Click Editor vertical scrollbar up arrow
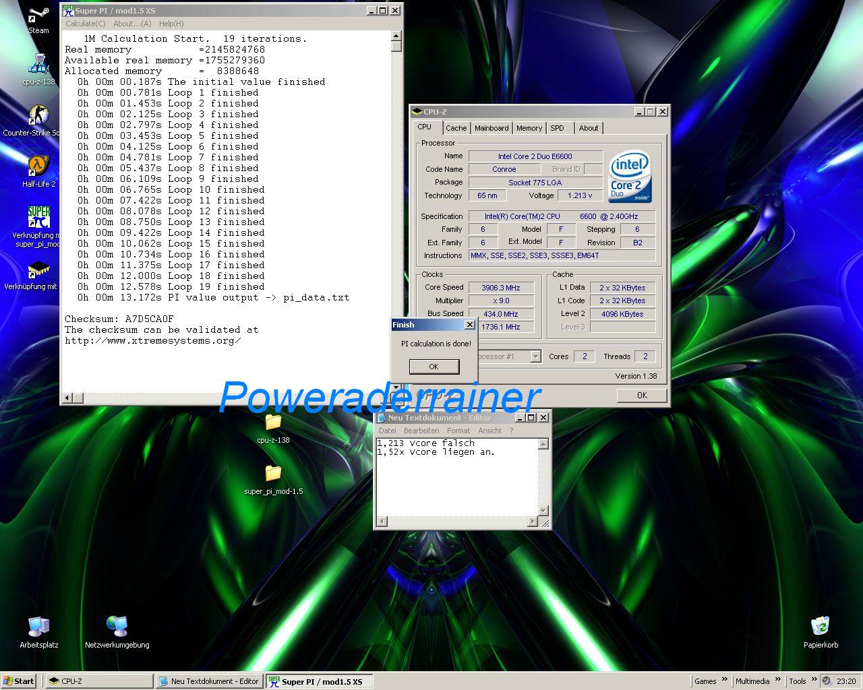The width and height of the screenshot is (863, 690). click(x=543, y=444)
